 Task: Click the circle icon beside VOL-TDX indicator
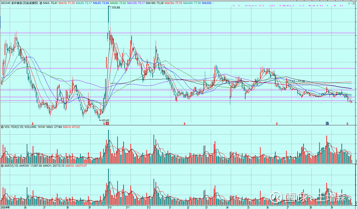pyautogui.click(x=2, y=127)
